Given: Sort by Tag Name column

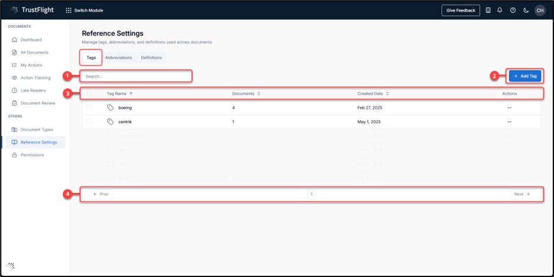Looking at the screenshot, I should click(120, 93).
